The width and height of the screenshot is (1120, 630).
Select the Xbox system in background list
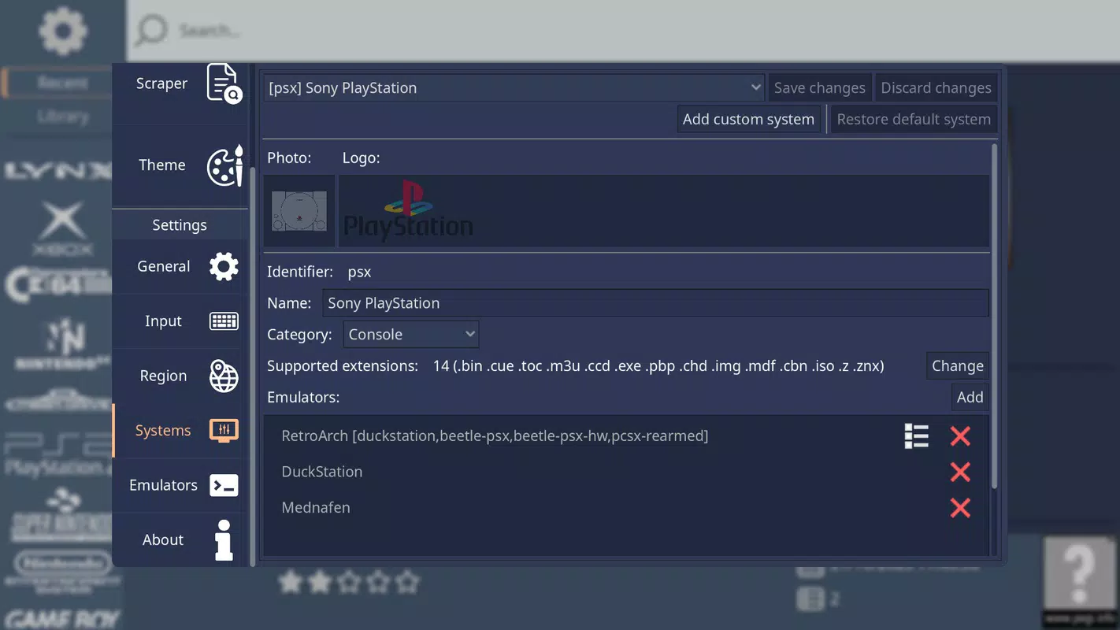coord(62,228)
